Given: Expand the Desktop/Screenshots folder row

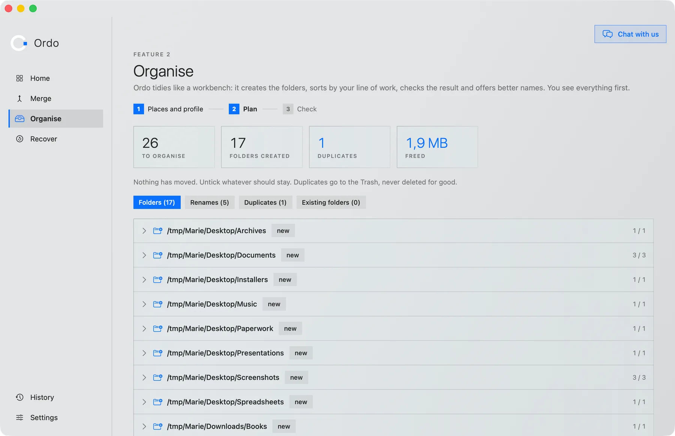Looking at the screenshot, I should (144, 377).
